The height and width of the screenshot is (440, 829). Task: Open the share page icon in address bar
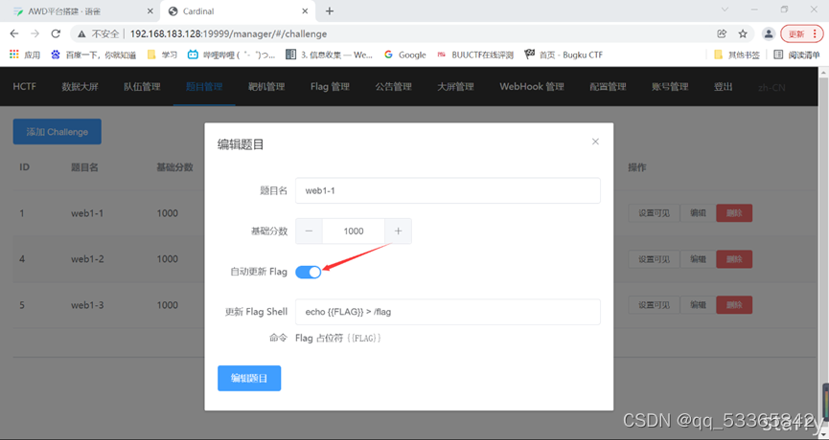pos(722,33)
